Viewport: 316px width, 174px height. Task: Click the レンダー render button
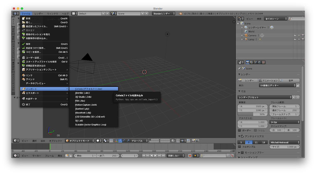(248, 81)
